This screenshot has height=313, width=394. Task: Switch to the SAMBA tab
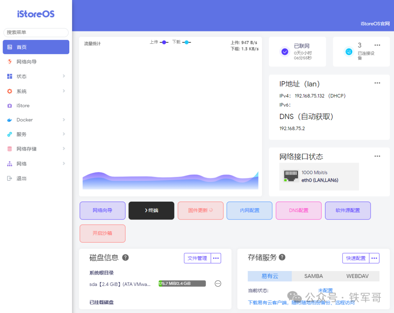314,276
